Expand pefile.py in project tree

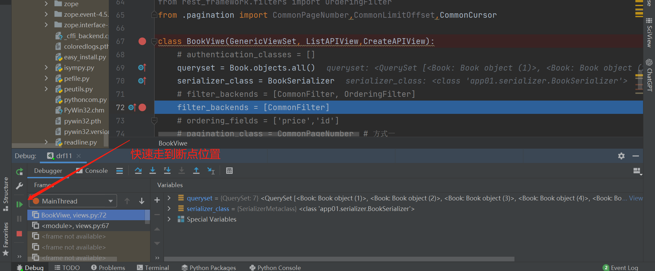[x=46, y=78]
